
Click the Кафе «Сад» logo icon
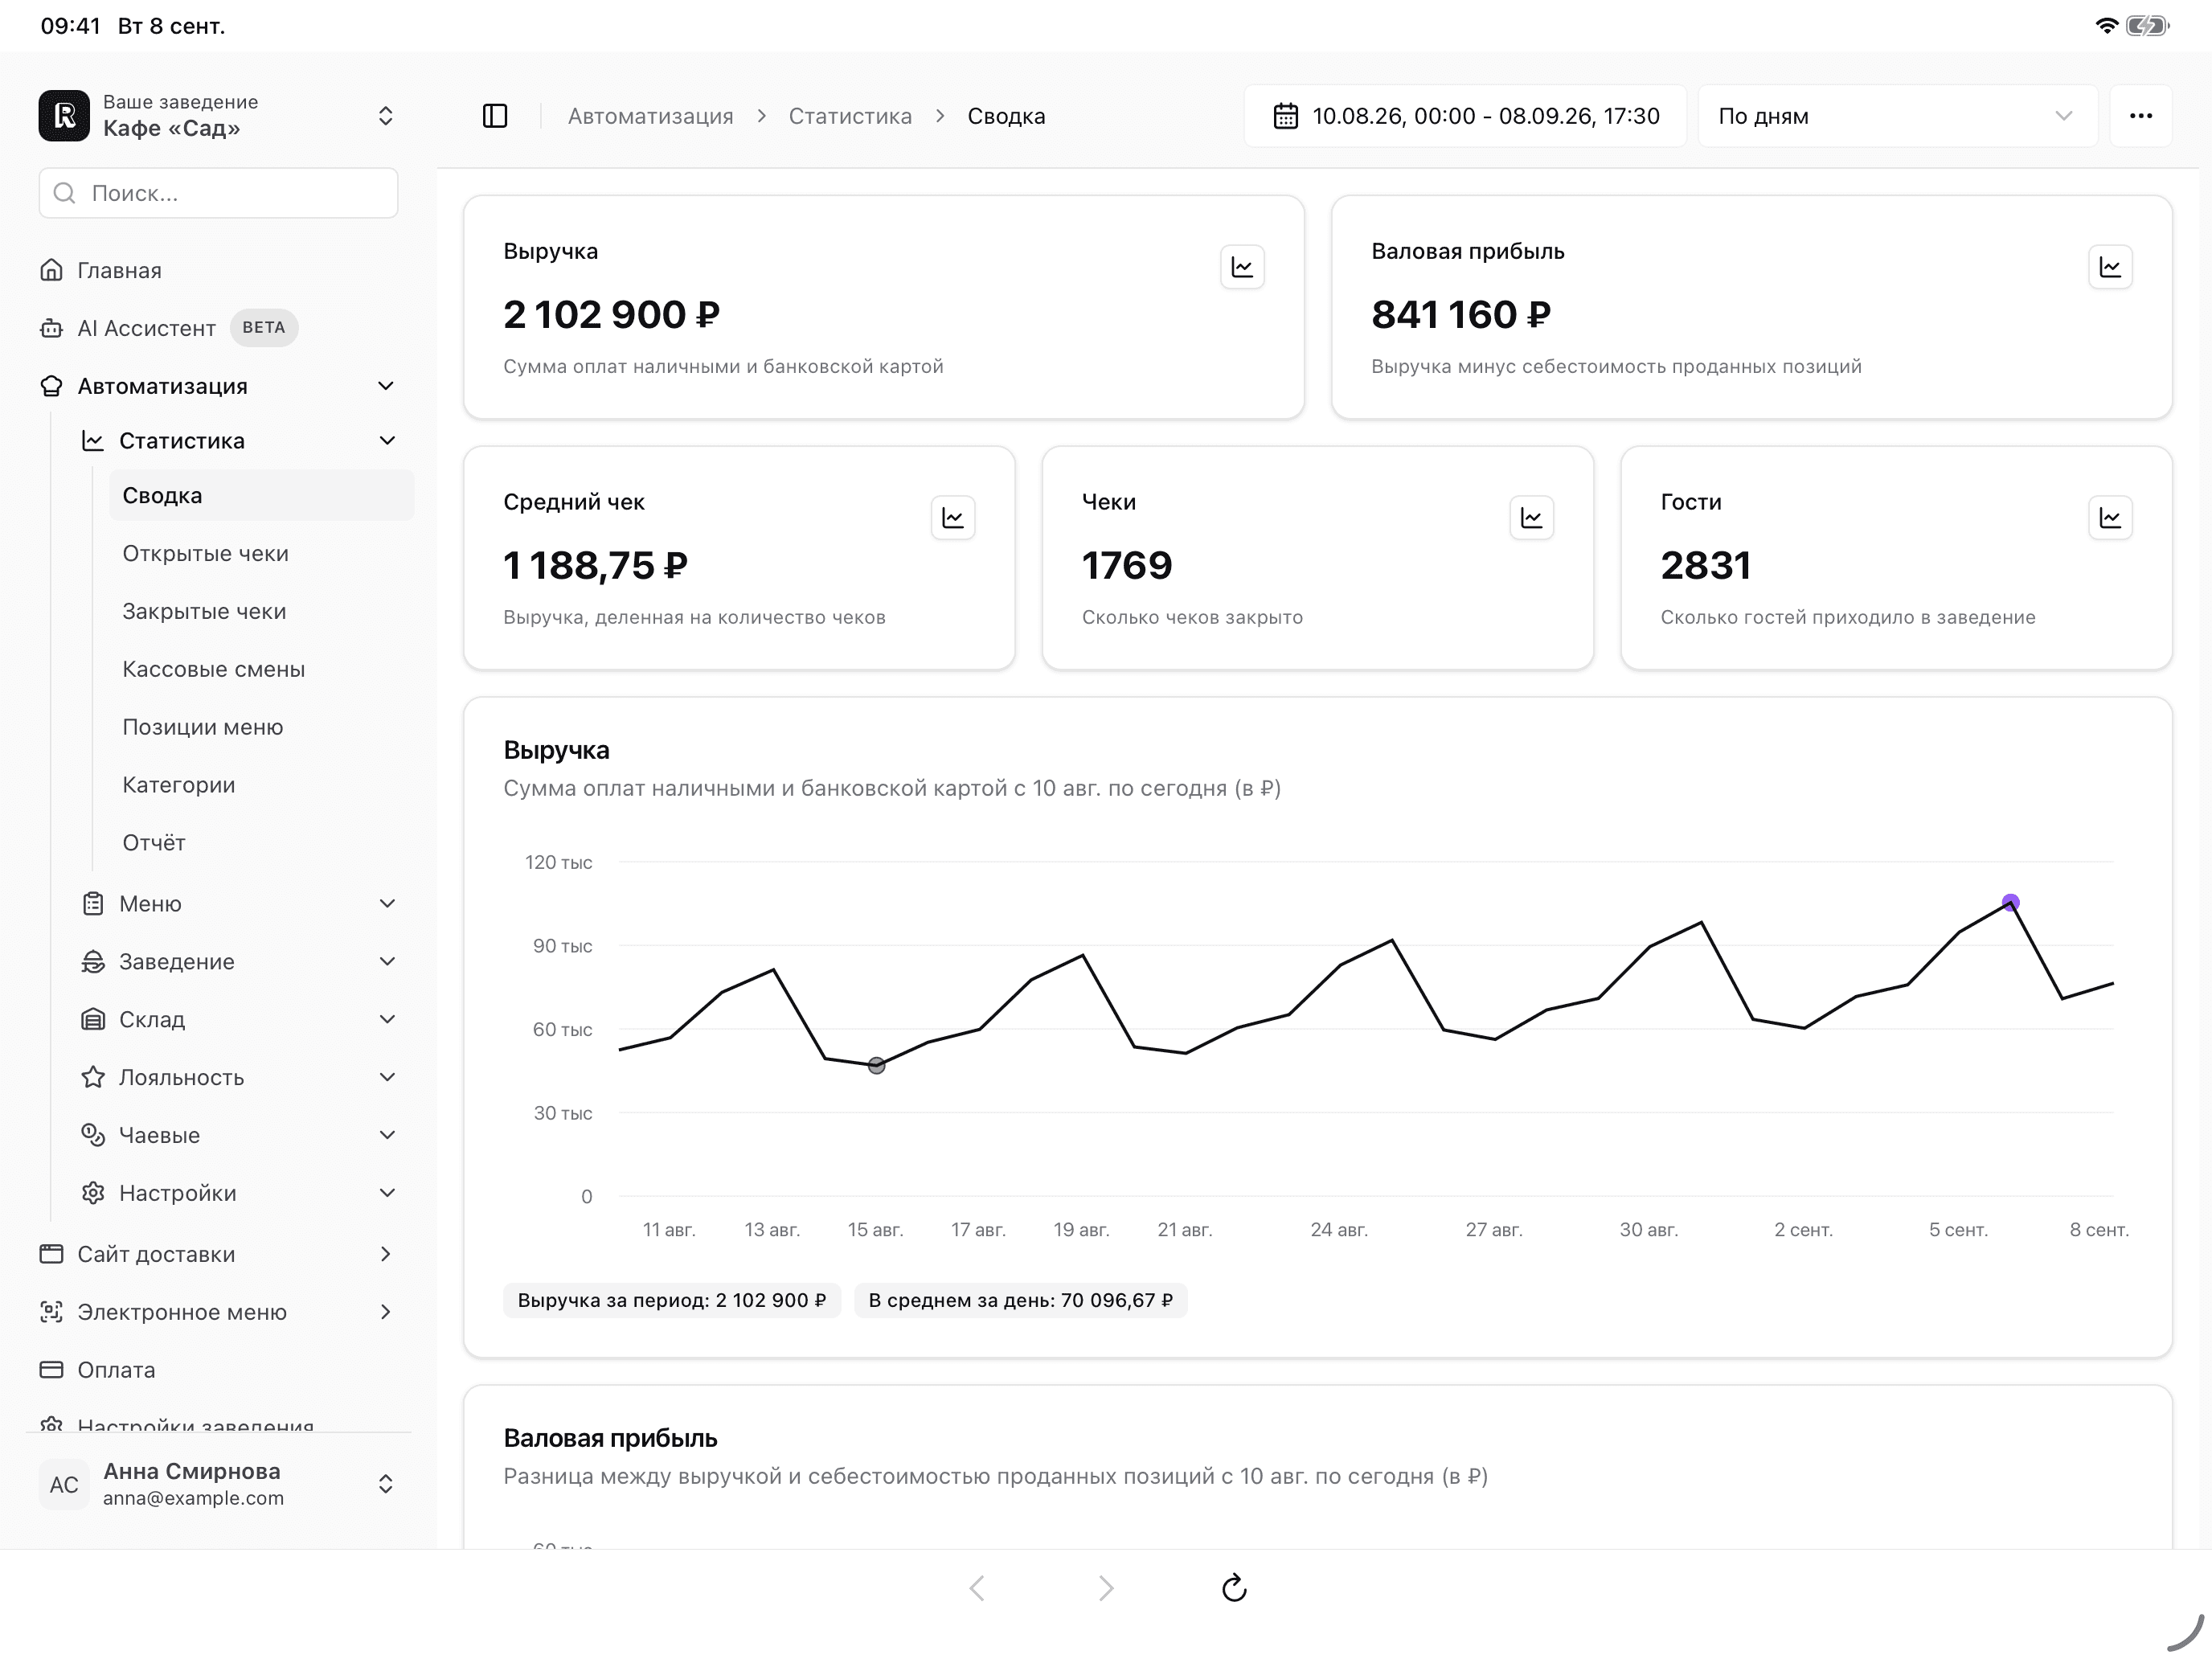click(64, 116)
